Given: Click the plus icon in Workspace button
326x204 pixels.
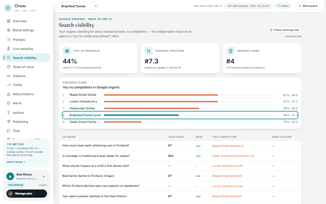Looking at the screenshot, I should point(300,6).
